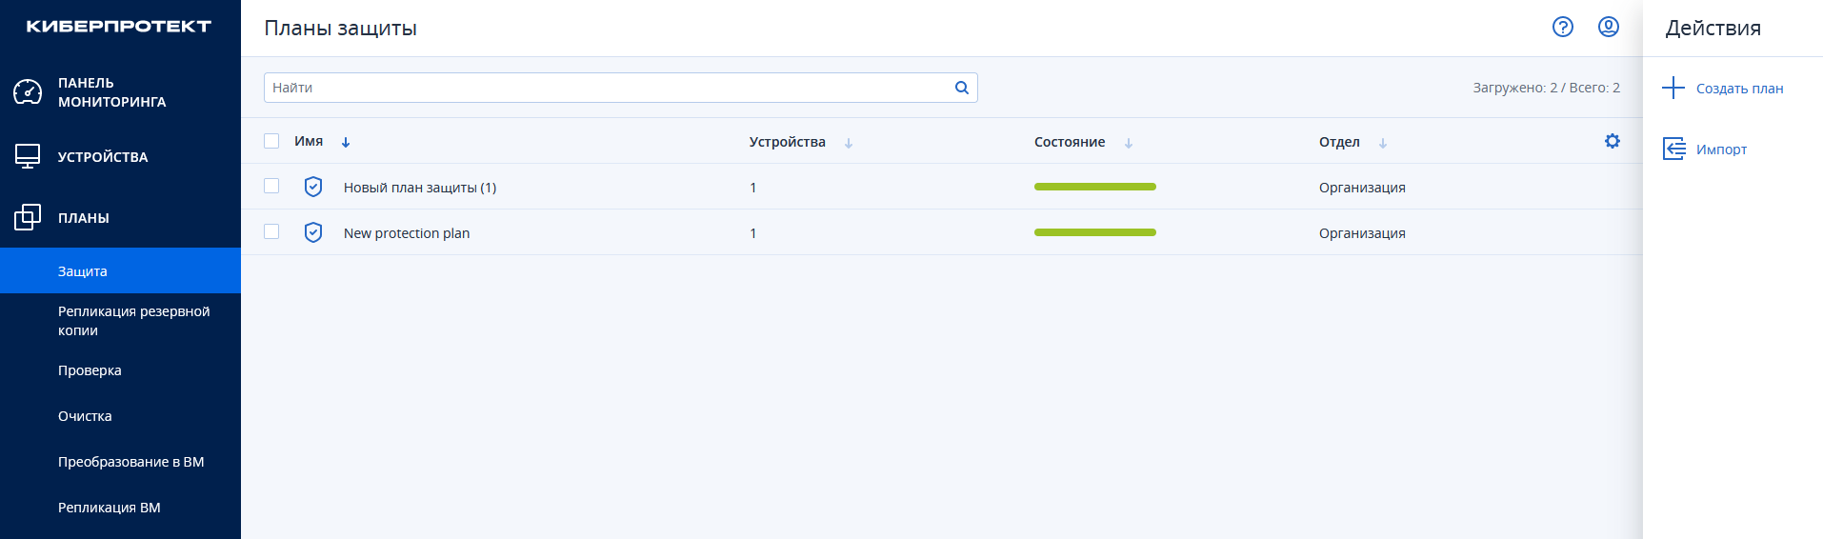Select the New protection plan checkbox
This screenshot has width=1823, height=539.
pos(271,232)
